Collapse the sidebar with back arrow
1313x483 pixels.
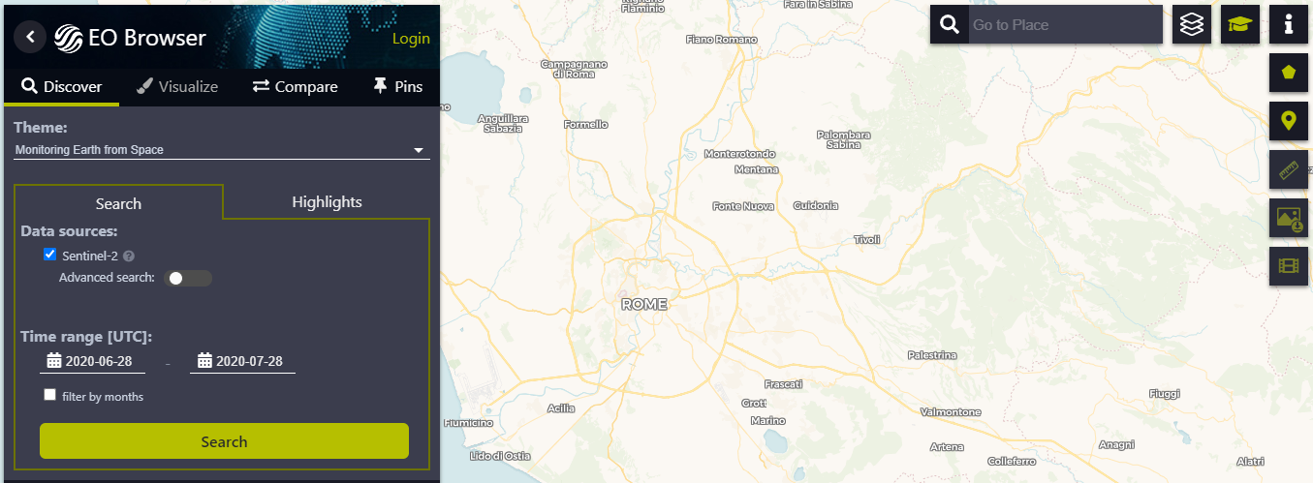(x=30, y=38)
